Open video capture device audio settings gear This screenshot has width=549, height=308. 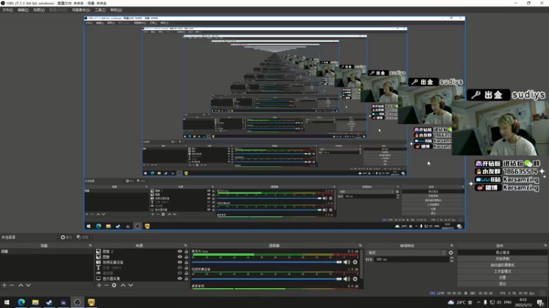click(355, 279)
